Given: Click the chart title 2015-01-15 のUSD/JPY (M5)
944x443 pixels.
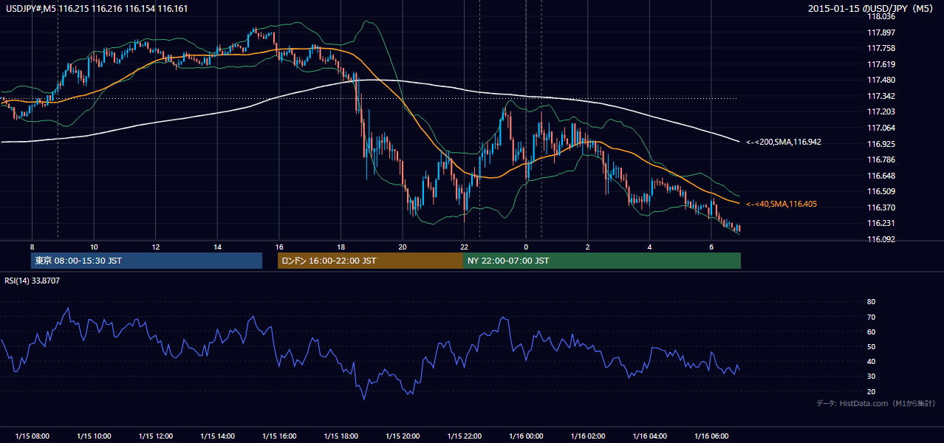Looking at the screenshot, I should pos(872,9).
